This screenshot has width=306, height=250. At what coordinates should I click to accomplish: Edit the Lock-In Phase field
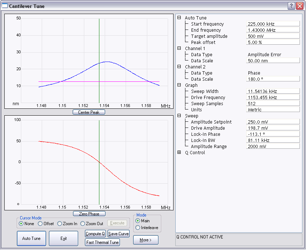273,134
